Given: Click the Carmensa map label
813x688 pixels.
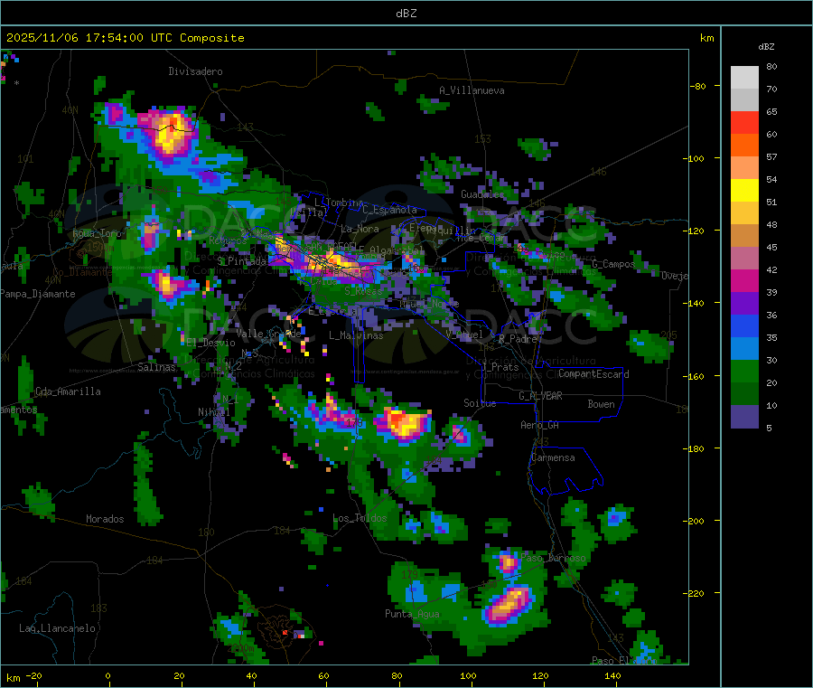Looking at the screenshot, I should click(554, 457).
